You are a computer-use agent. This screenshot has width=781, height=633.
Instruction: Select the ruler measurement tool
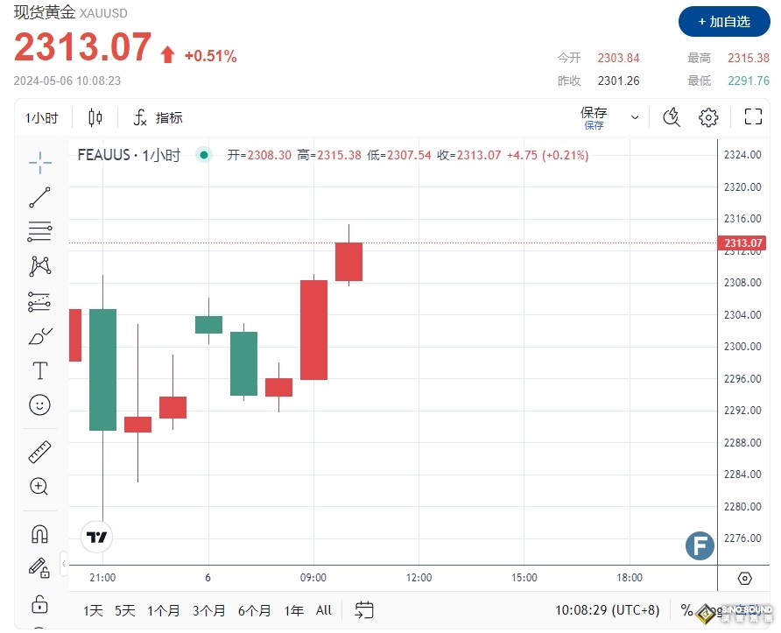[x=39, y=452]
